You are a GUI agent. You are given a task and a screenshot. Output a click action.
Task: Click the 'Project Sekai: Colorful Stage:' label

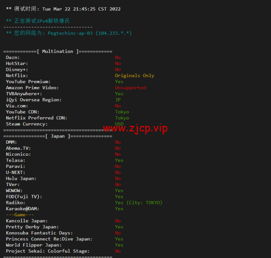click(48, 251)
